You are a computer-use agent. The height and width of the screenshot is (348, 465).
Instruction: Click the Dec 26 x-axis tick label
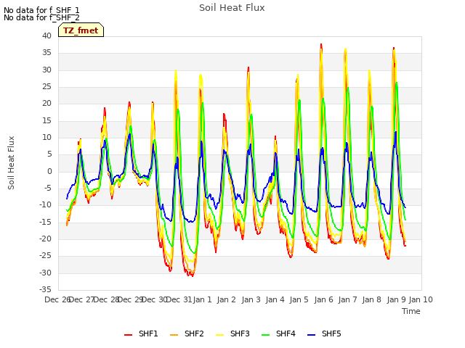(x=57, y=299)
